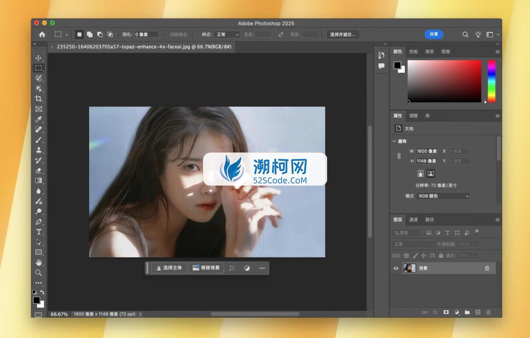
Task: Open the Properties panel menu
Action: click(x=497, y=116)
